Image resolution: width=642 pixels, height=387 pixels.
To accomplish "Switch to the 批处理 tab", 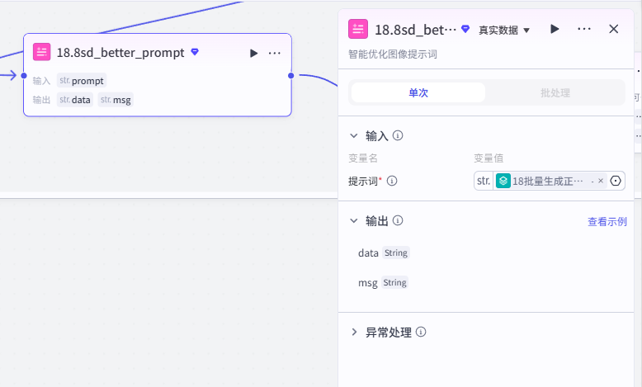I will point(555,92).
